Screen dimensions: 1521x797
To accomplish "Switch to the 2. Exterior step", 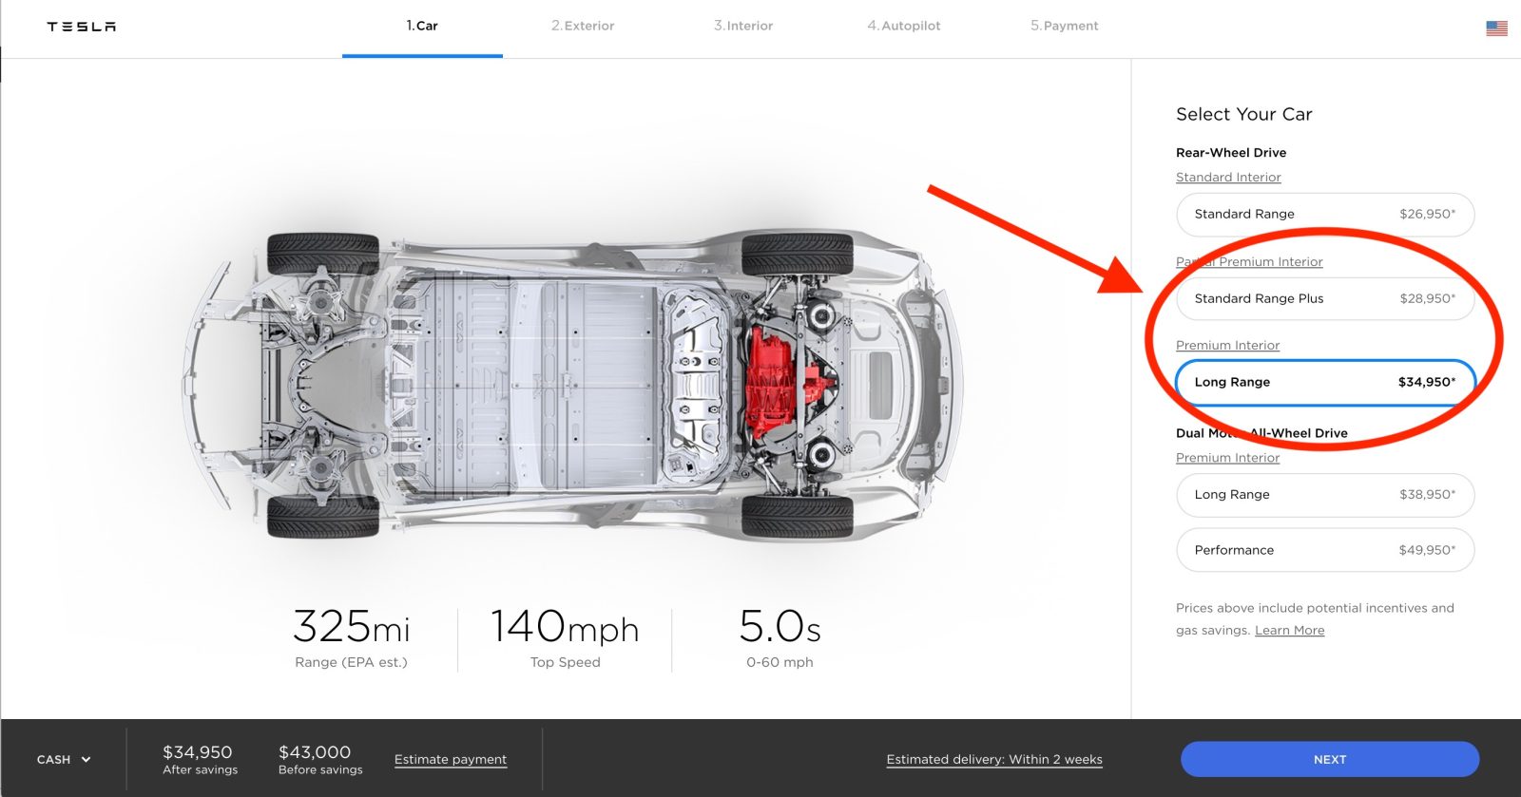I will pos(583,26).
